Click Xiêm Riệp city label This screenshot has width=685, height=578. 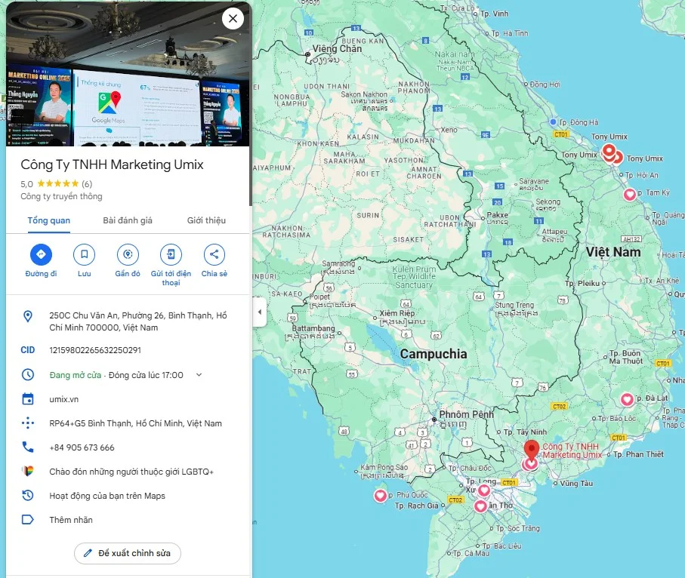[397, 313]
